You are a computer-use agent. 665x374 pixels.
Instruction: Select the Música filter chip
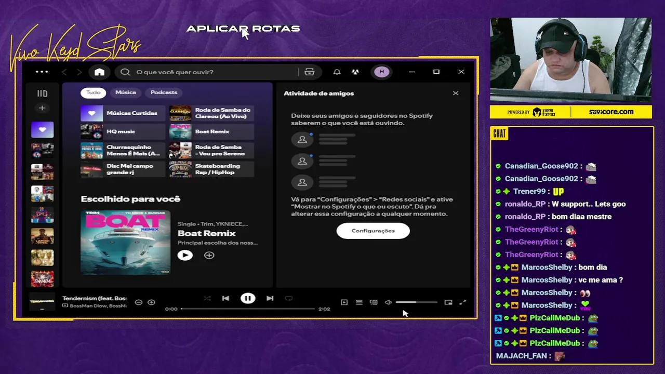click(x=125, y=92)
